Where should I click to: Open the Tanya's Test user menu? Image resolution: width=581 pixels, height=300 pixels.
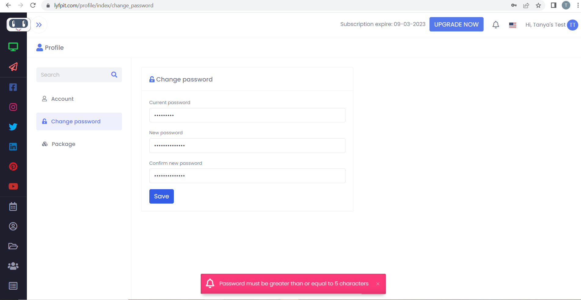pos(551,25)
